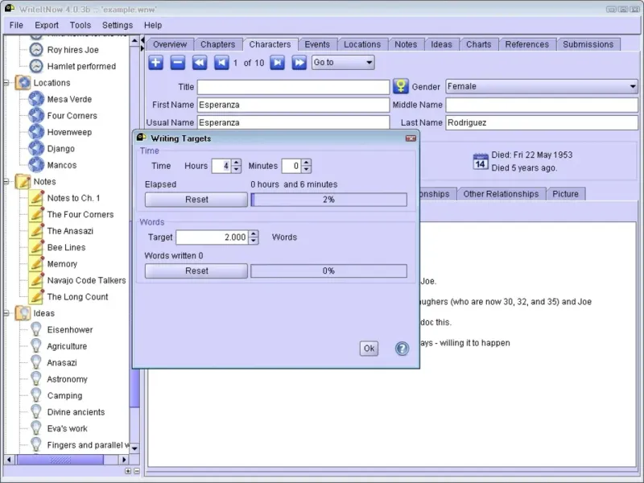Viewport: 644px width, 483px height.
Task: Open help in Writing Targets dialog
Action: (402, 349)
